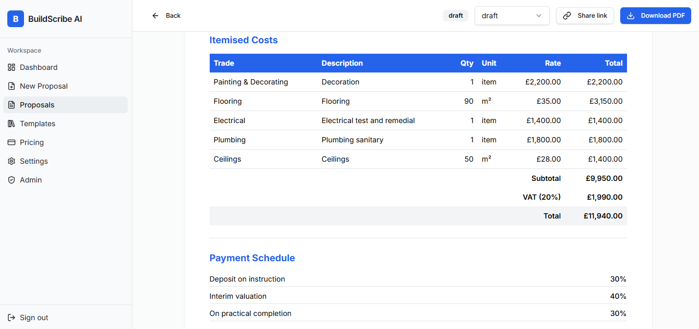Go to New Proposal page
699x329 pixels.
pyautogui.click(x=65, y=86)
